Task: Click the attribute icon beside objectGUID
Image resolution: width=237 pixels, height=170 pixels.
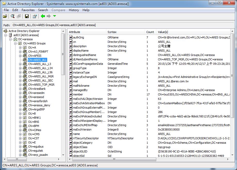Action: click(71, 151)
